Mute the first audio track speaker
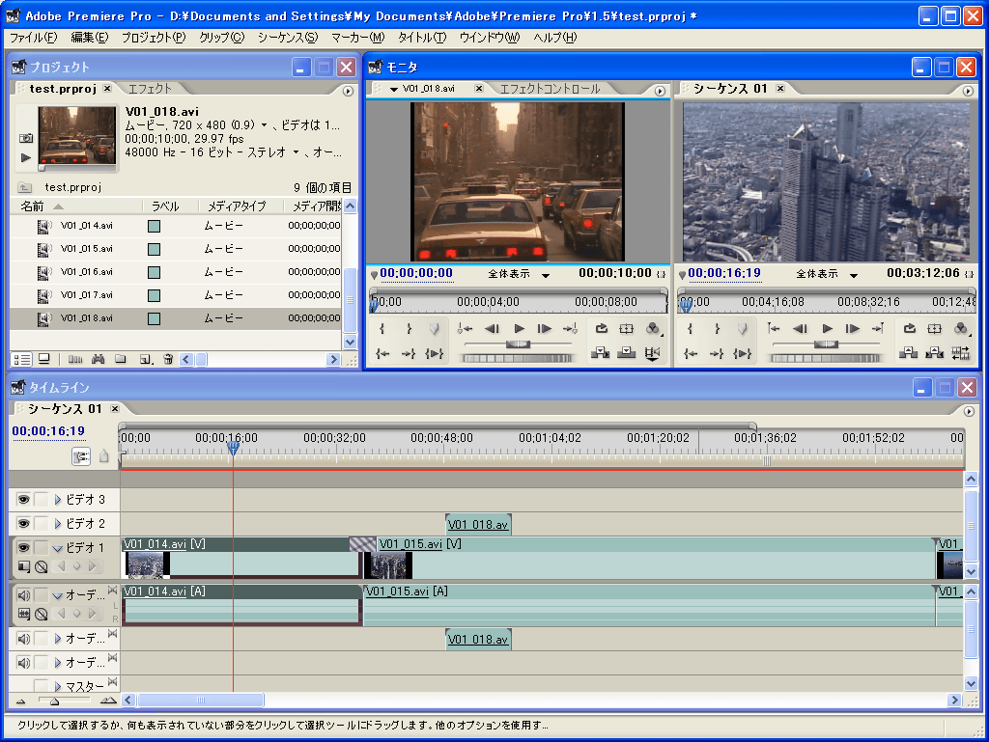 click(23, 595)
